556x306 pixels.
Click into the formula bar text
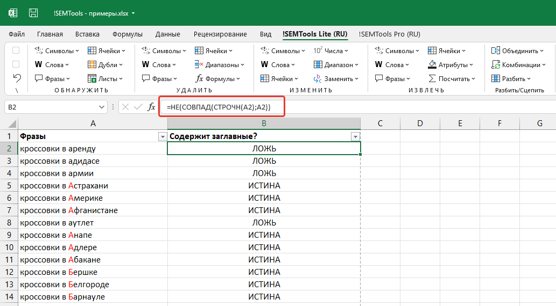point(219,107)
